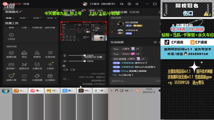The height and width of the screenshot is (120, 214).
Task: Click the streamer avatar in title bar
Action: tap(85, 4)
